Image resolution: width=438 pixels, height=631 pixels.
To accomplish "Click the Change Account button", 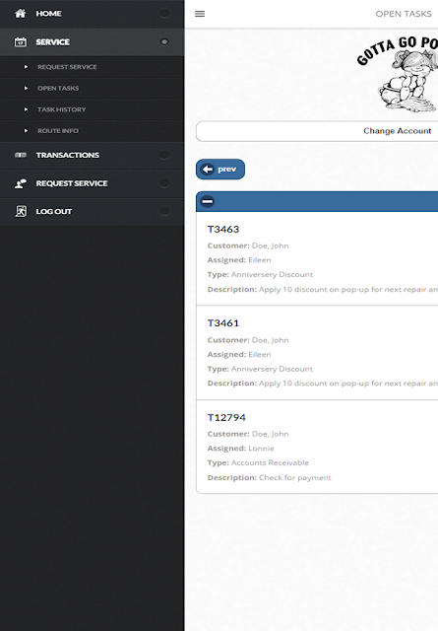I will (x=317, y=131).
